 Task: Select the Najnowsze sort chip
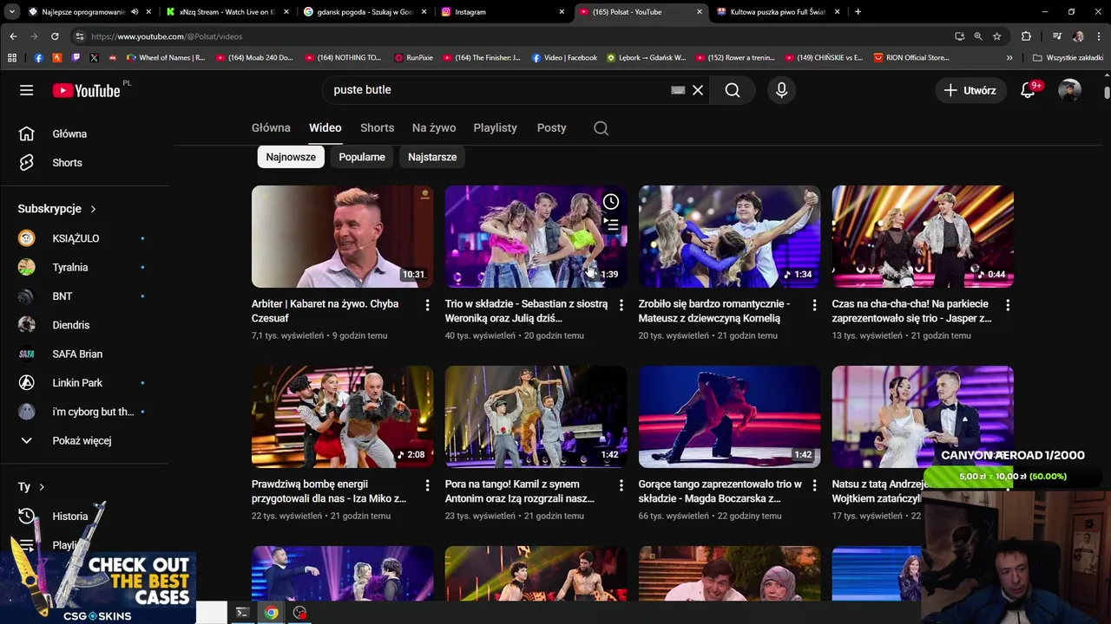click(291, 157)
